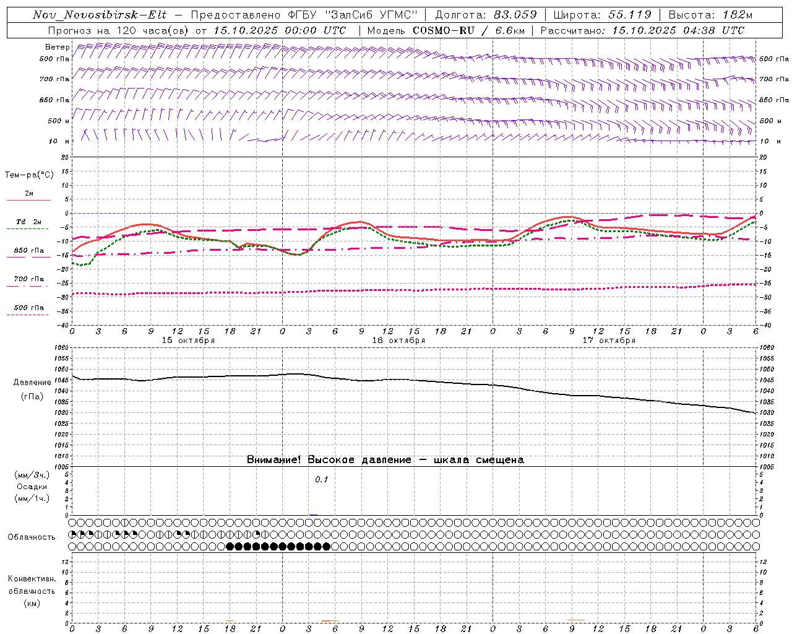
Task: Click the Высота: 182м elevation value
Action: 710,15
